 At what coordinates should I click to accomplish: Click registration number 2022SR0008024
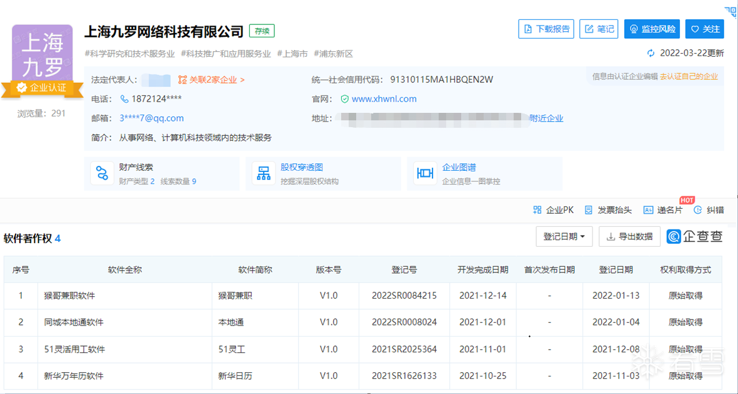click(404, 323)
